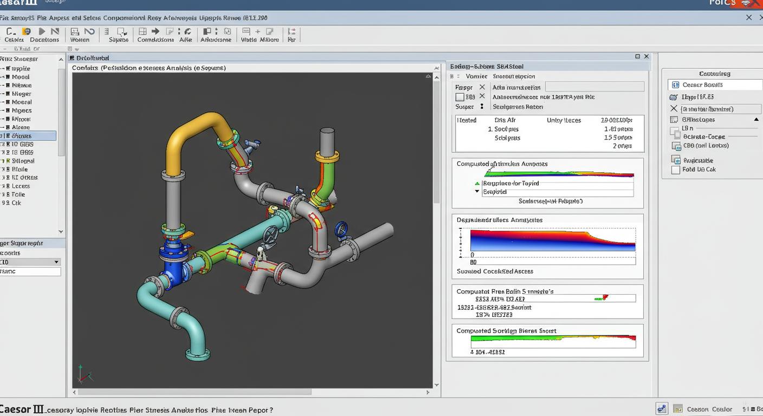Toggle the Rvqiceutie checkbox
Image resolution: width=763 pixels, height=416 pixels.
click(x=676, y=160)
